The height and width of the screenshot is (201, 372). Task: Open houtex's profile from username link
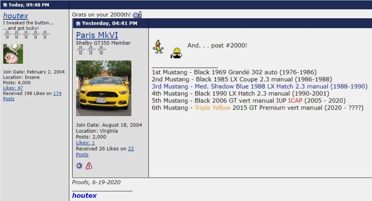click(15, 16)
